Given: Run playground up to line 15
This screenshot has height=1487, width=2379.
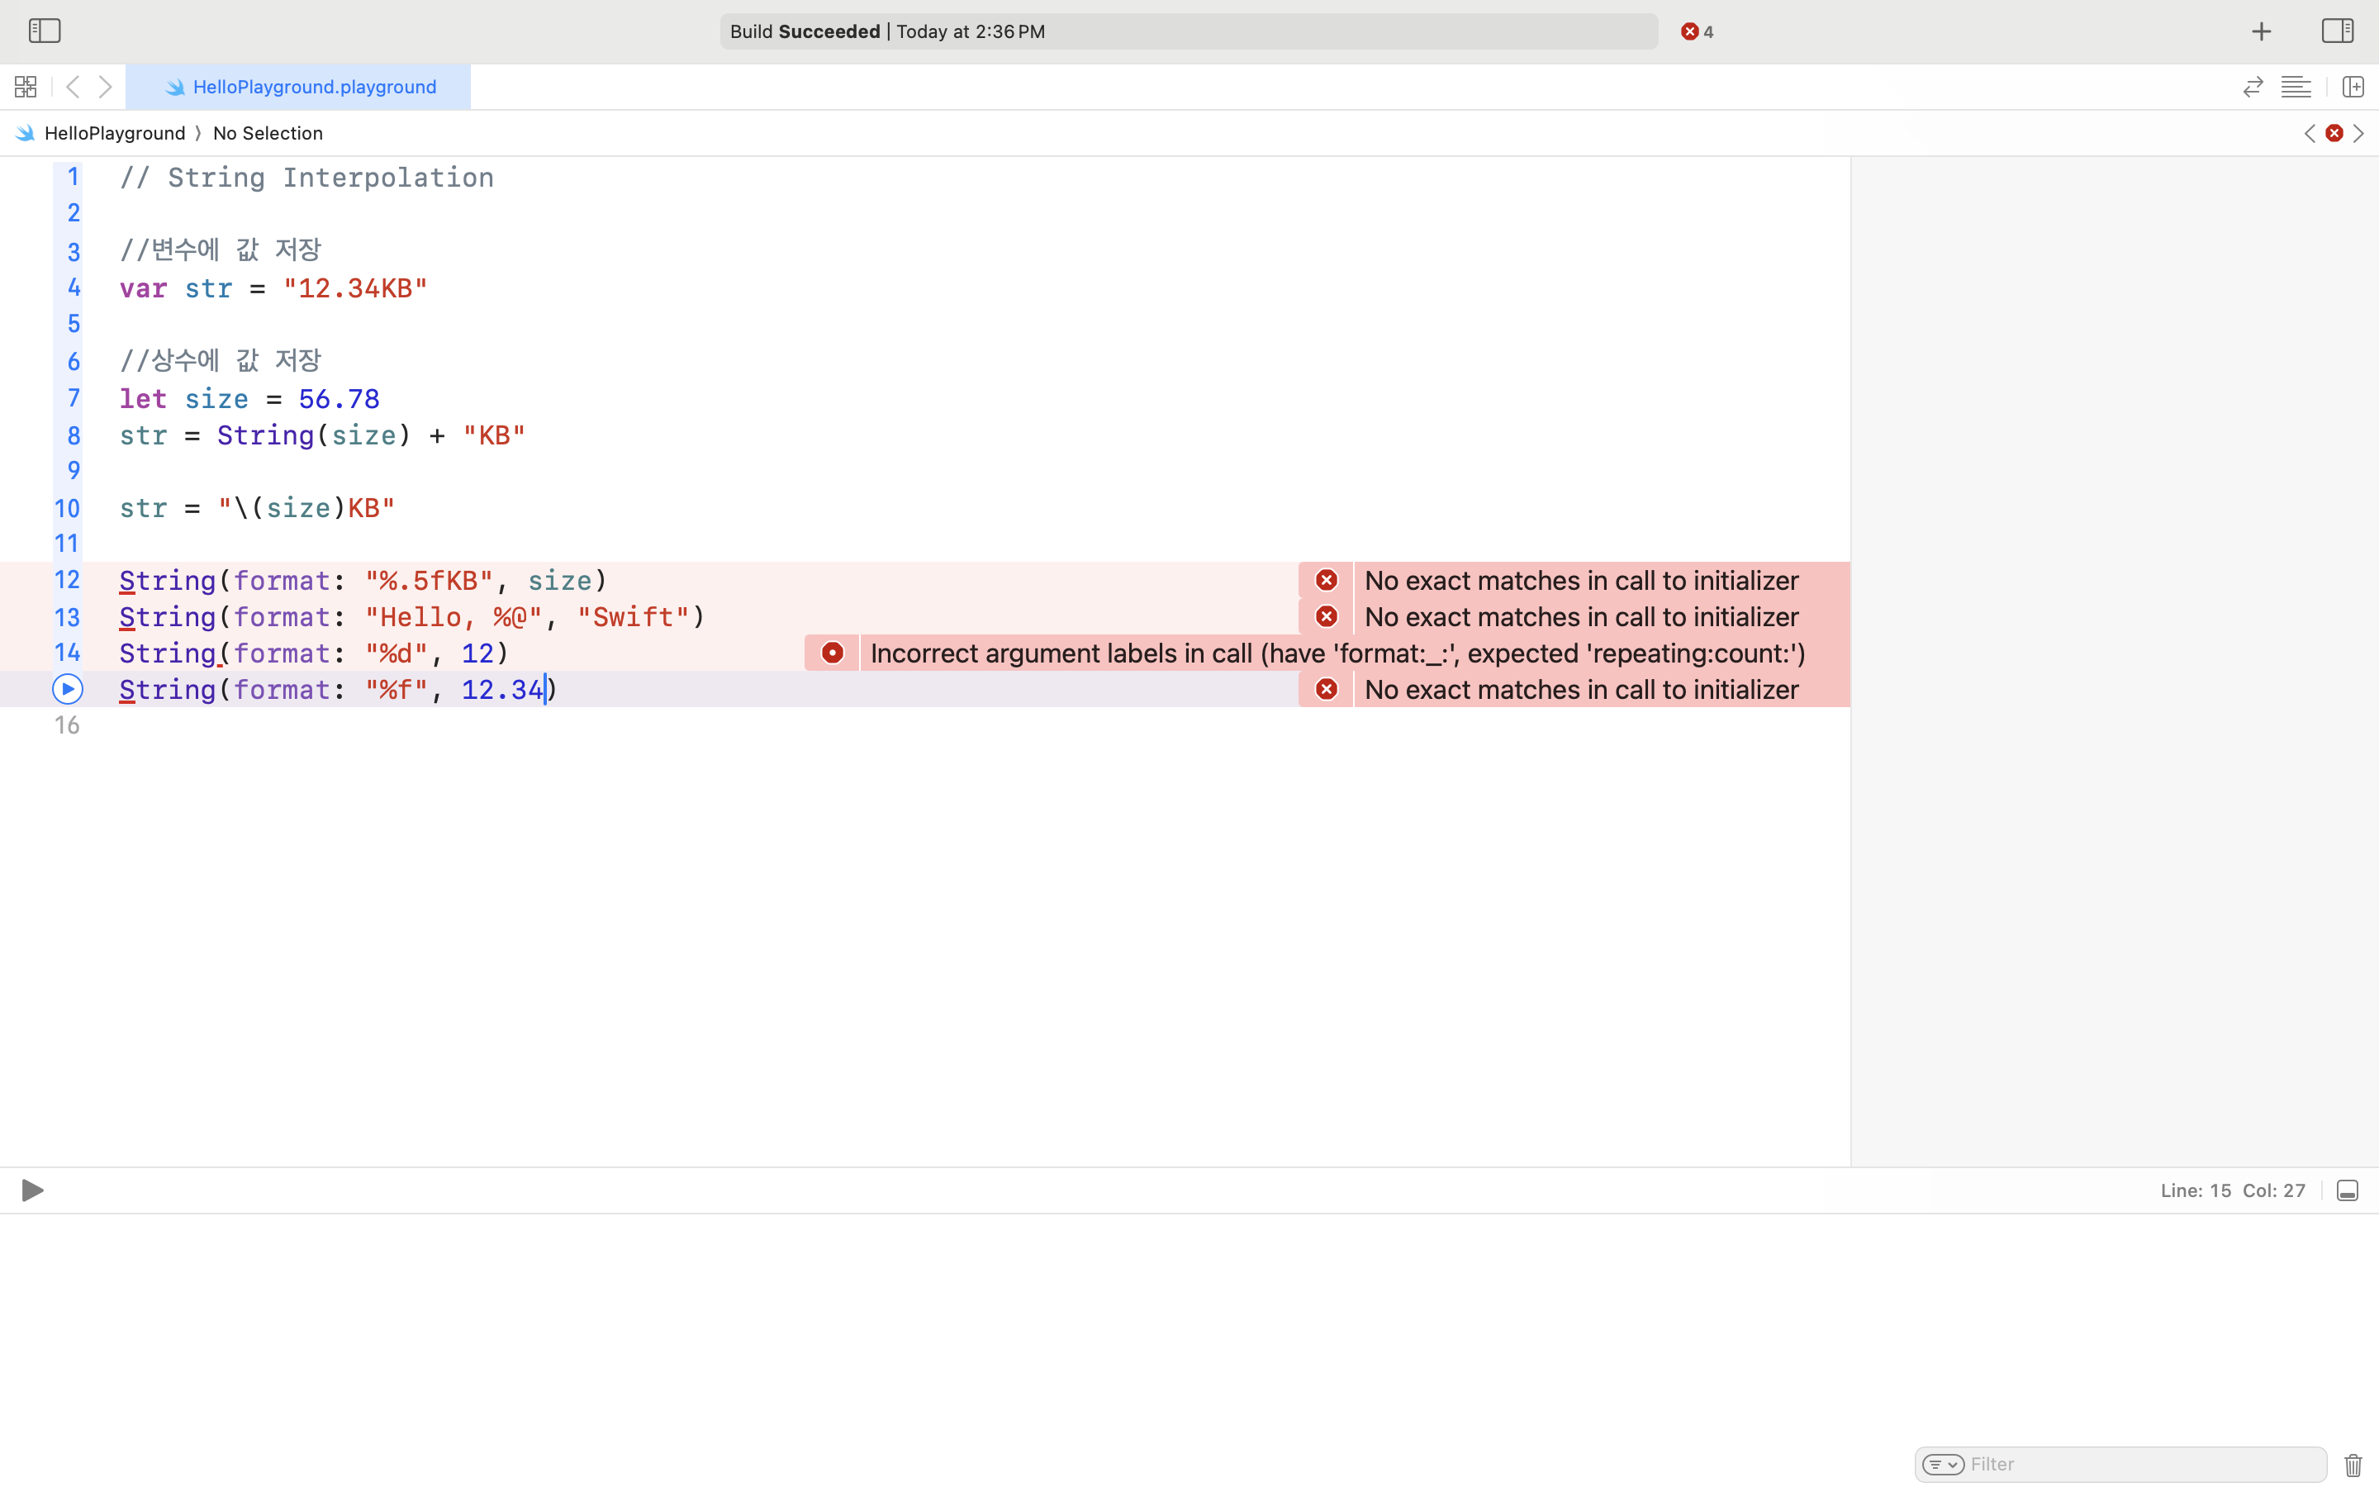Looking at the screenshot, I should pos(67,690).
